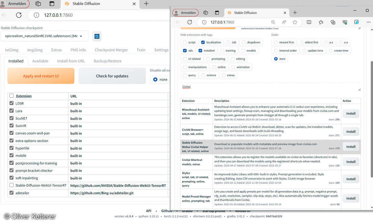The height and width of the screenshot is (223, 373).
Task: Open tab actions menu in back window
Action: (52, 4)
